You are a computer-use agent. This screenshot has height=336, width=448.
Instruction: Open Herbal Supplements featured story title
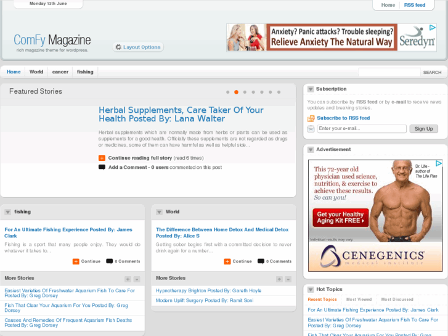181,115
